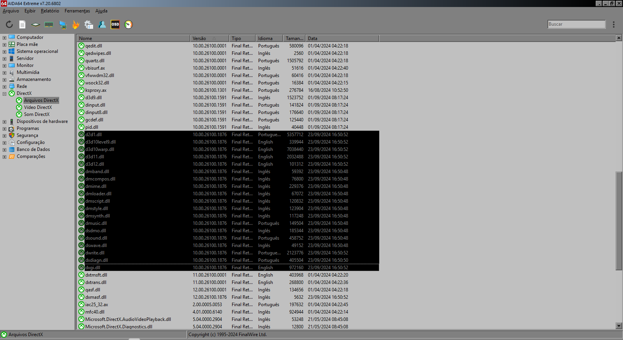Screen dimensions: 623x340
Task: Expand the Placa mãe tree node
Action: (4, 45)
